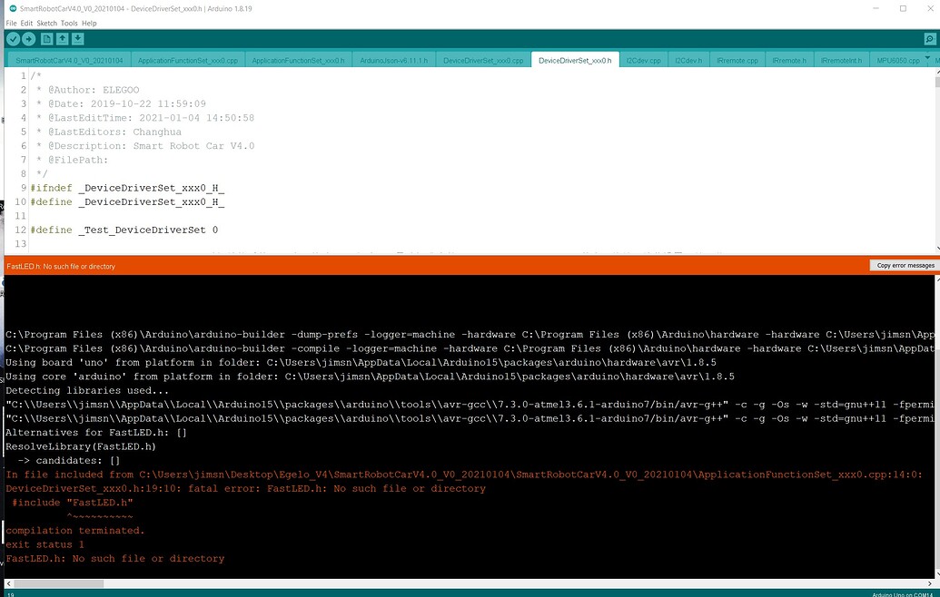Open the Help menu

pyautogui.click(x=89, y=23)
